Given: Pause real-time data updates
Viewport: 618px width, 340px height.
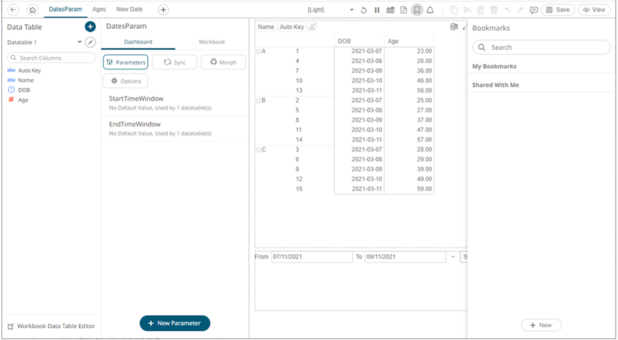Looking at the screenshot, I should [x=377, y=10].
